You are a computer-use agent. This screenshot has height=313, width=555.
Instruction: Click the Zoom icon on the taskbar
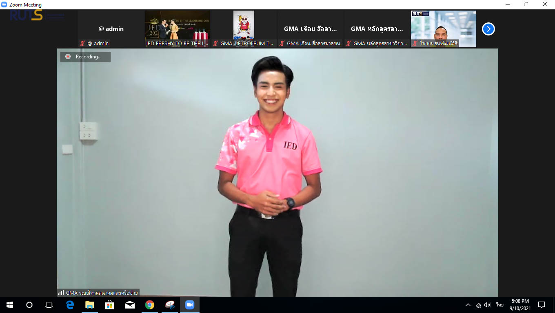[x=190, y=305]
